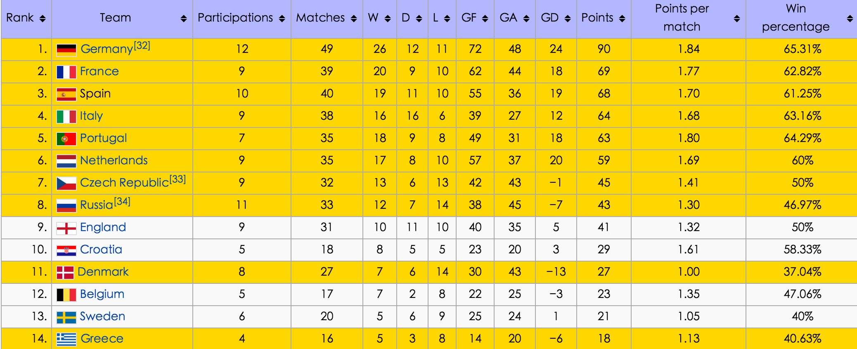857x349 pixels.
Task: Click the France flag icon
Action: coord(66,72)
